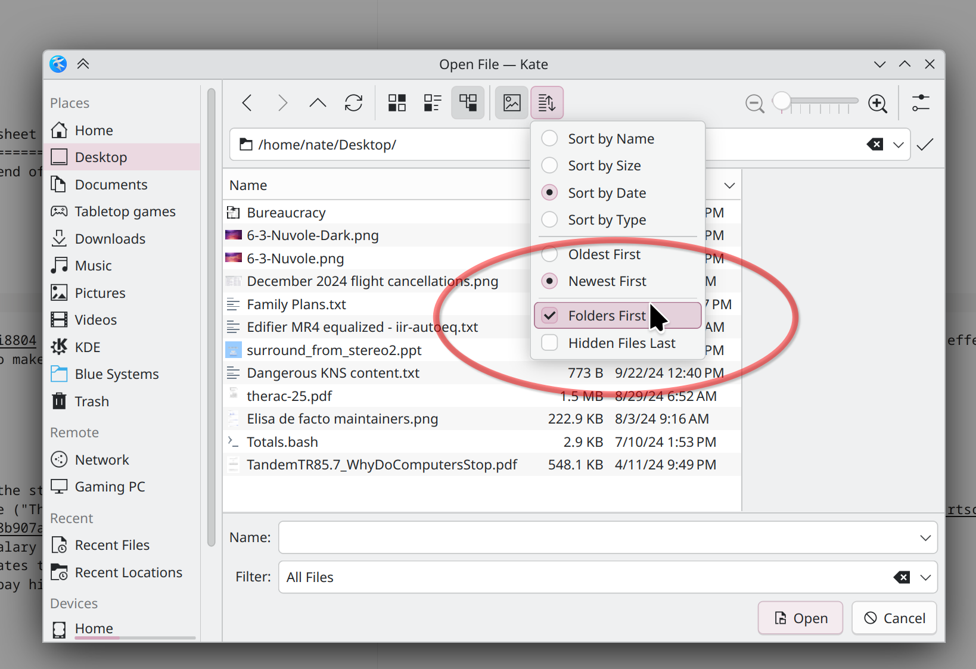Uncheck Folders First option
This screenshot has height=669, width=976.
point(617,316)
